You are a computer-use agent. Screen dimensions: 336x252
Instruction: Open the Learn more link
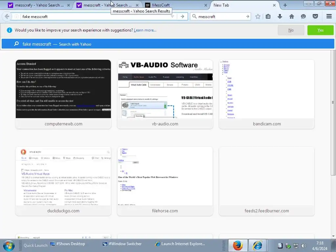point(145,30)
